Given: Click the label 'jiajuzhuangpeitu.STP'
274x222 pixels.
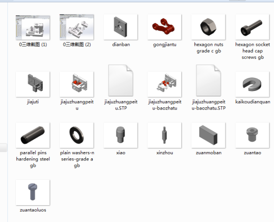Looking at the screenshot, I should [x=121, y=105].
